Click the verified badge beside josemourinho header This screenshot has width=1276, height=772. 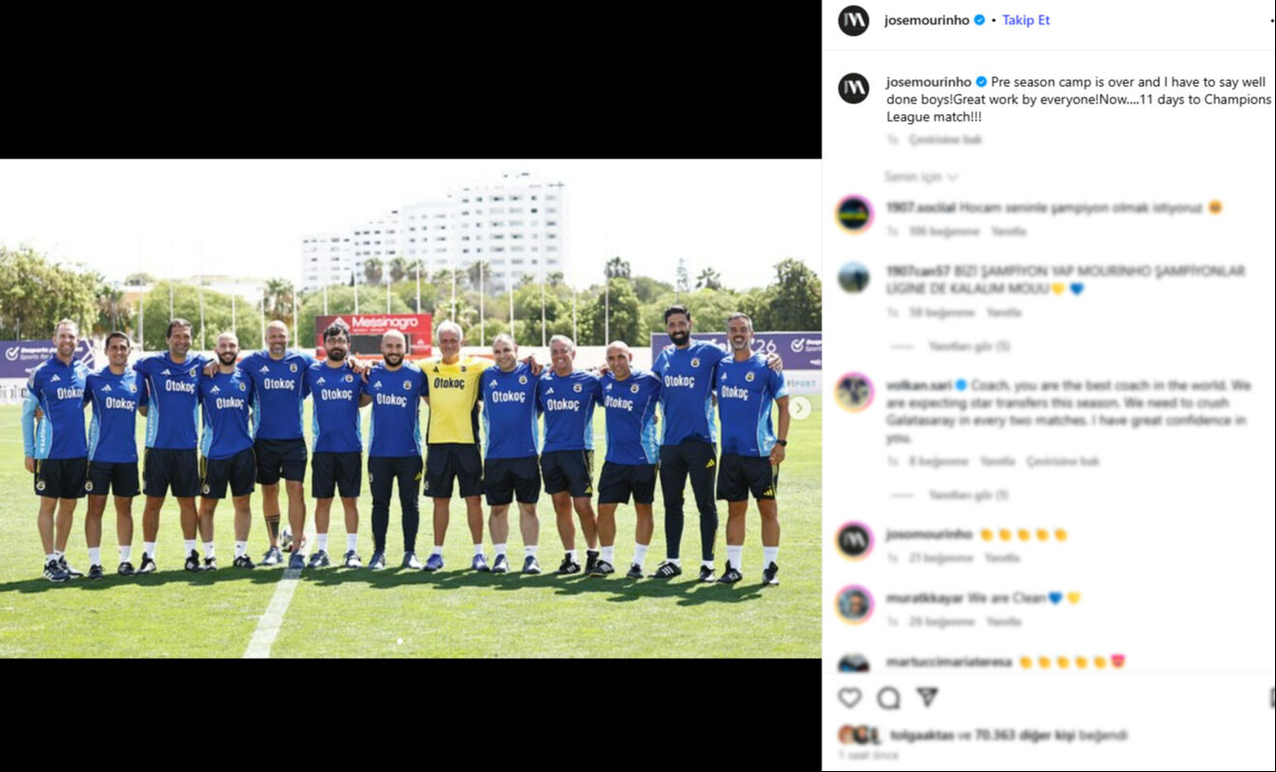[x=979, y=20]
